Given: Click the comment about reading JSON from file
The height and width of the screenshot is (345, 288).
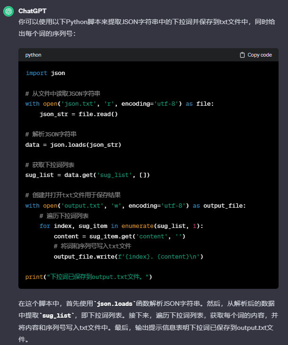Looking at the screenshot, I should (x=63, y=93).
